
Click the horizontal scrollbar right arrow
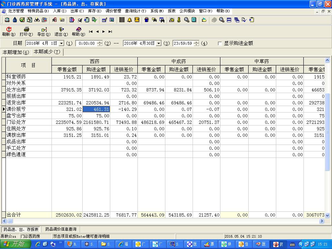point(322,221)
